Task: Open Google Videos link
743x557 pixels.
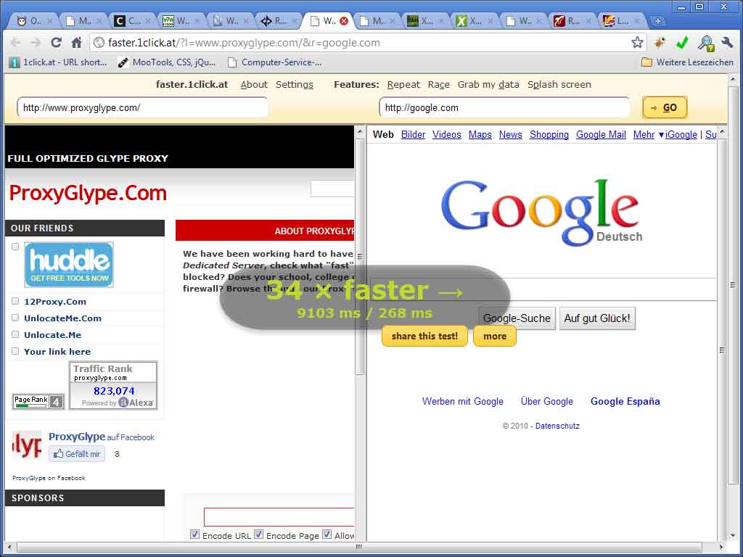Action: tap(447, 134)
